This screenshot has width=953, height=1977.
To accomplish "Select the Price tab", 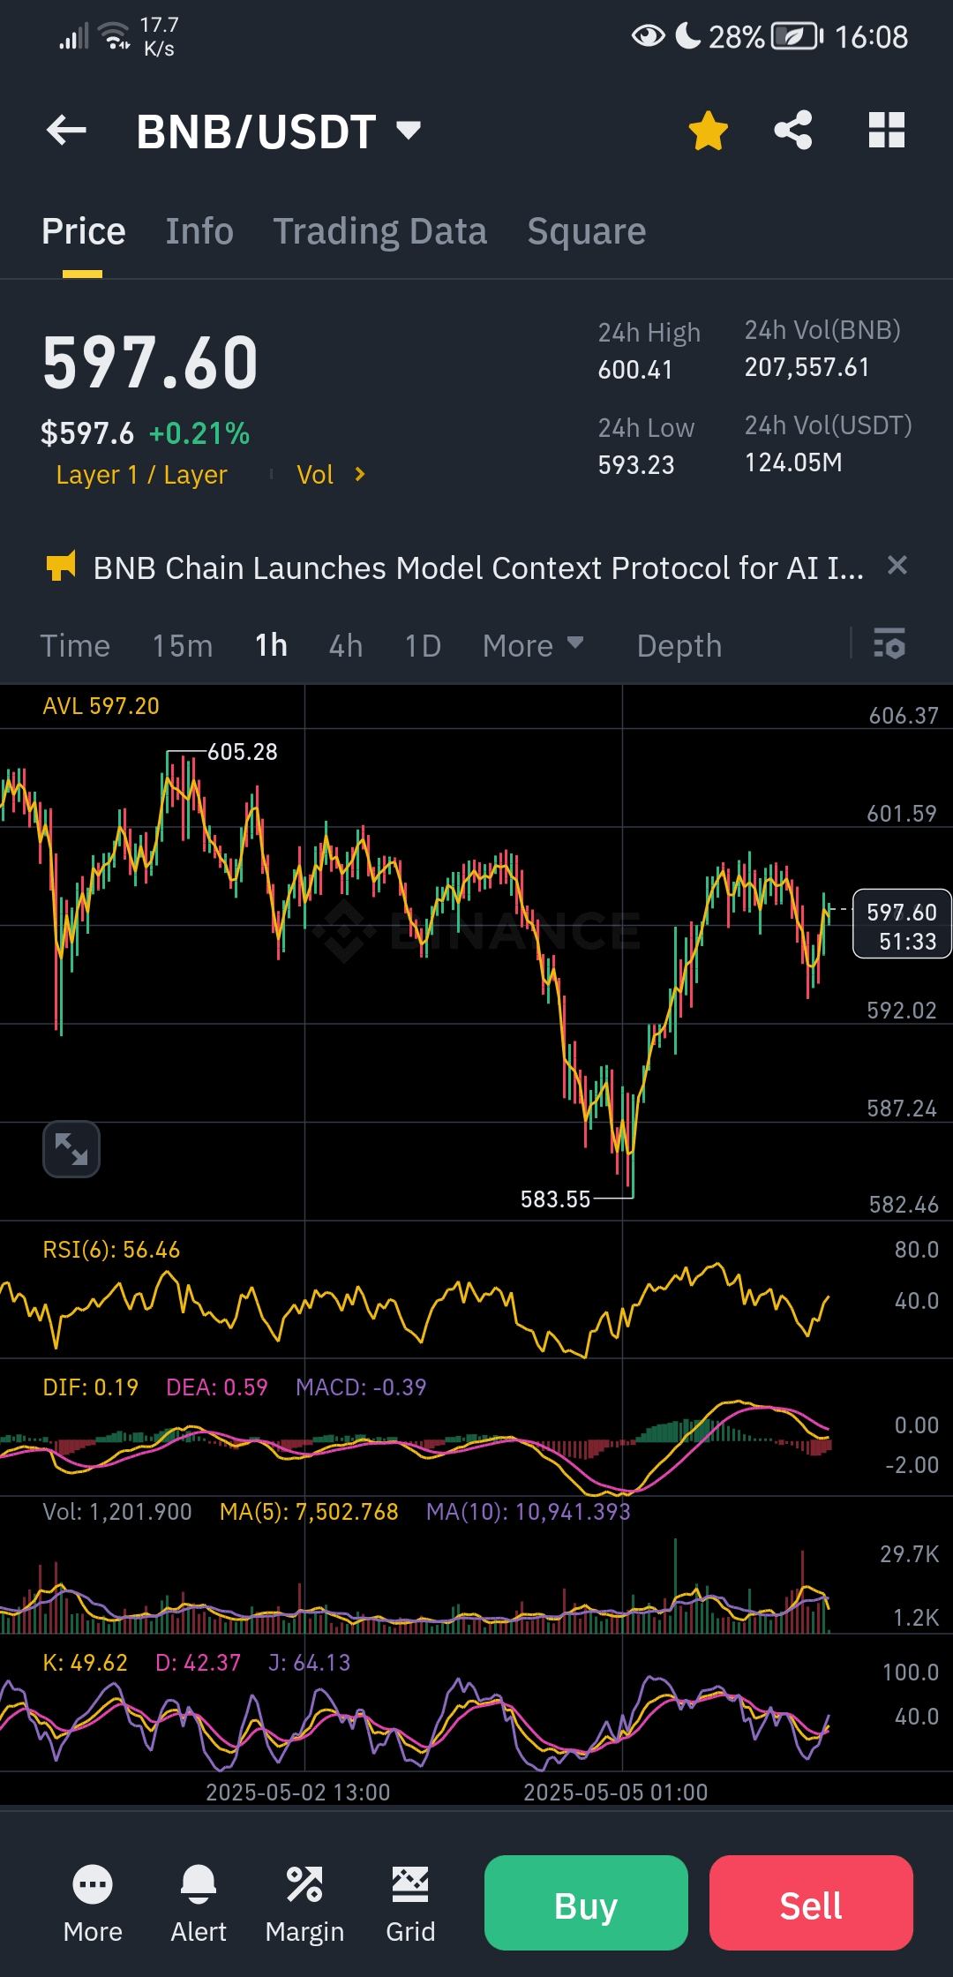I will coord(84,231).
